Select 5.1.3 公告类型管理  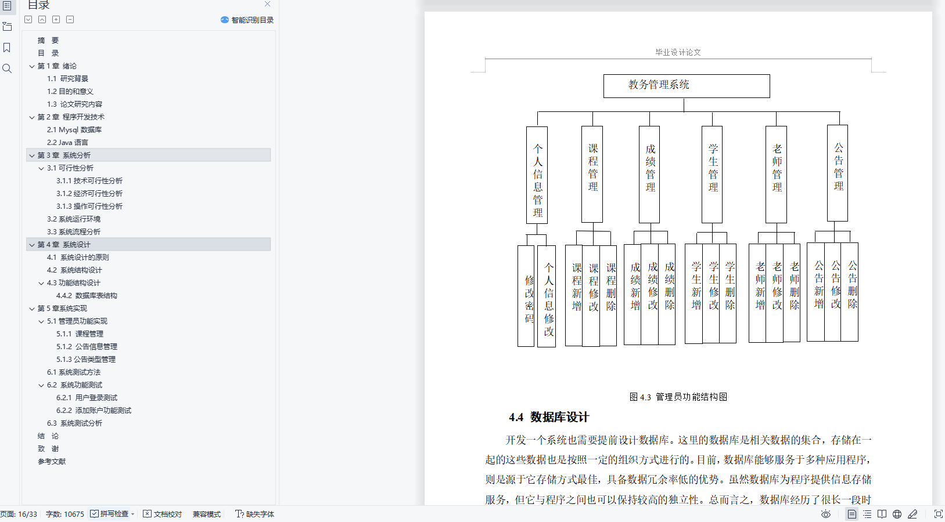tap(86, 360)
